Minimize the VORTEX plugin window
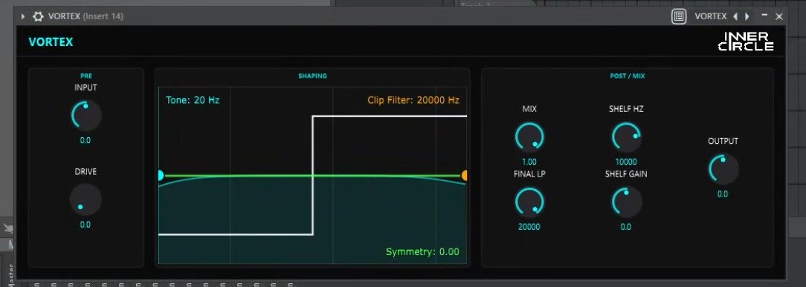 764,16
